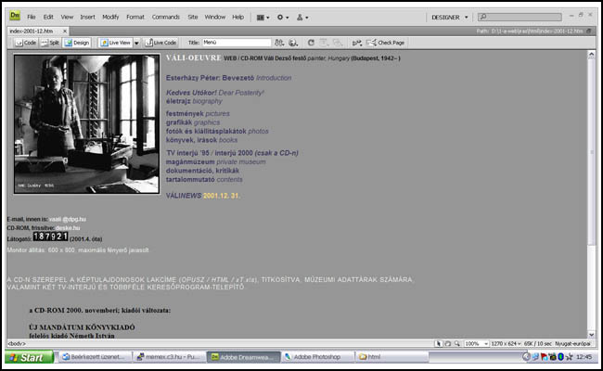Click the File management icon
This screenshot has width=603, height=371.
coord(279,43)
